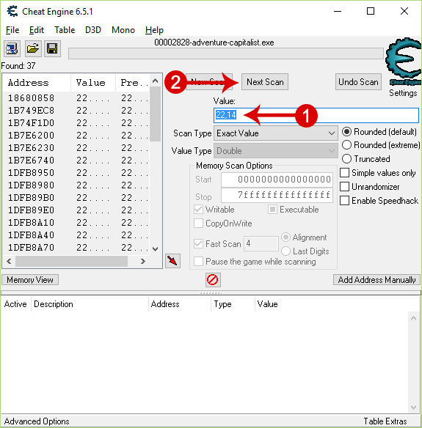Click the red no-entry clear list icon
The height and width of the screenshot is (428, 422).
(x=213, y=280)
